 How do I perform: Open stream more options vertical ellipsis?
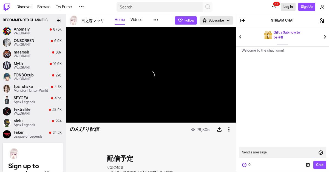(x=229, y=129)
